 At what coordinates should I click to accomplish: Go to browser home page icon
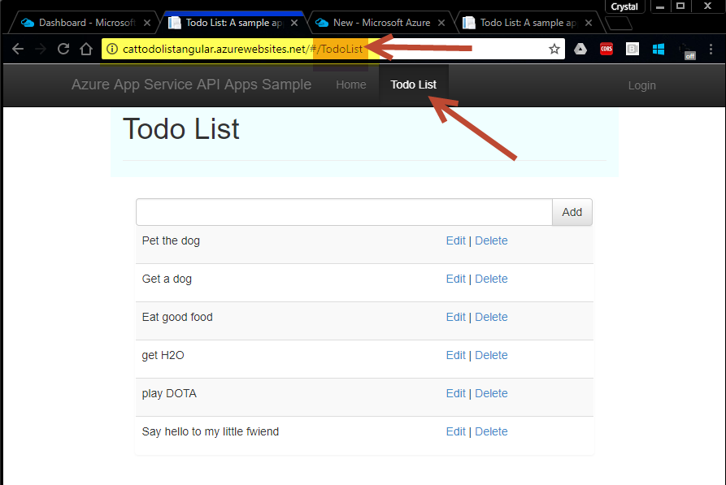86,49
